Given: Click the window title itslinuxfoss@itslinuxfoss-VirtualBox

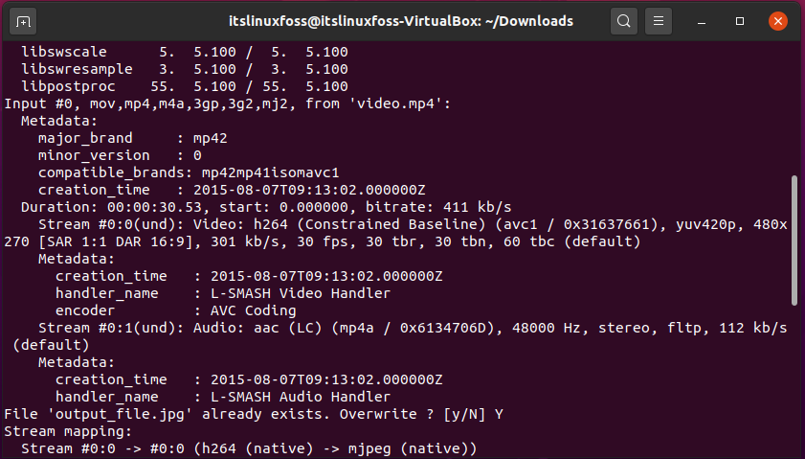Looking at the screenshot, I should [x=401, y=21].
